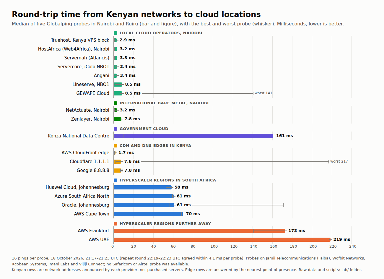Click the NetActuate, Nairobi label

[x=87, y=110]
